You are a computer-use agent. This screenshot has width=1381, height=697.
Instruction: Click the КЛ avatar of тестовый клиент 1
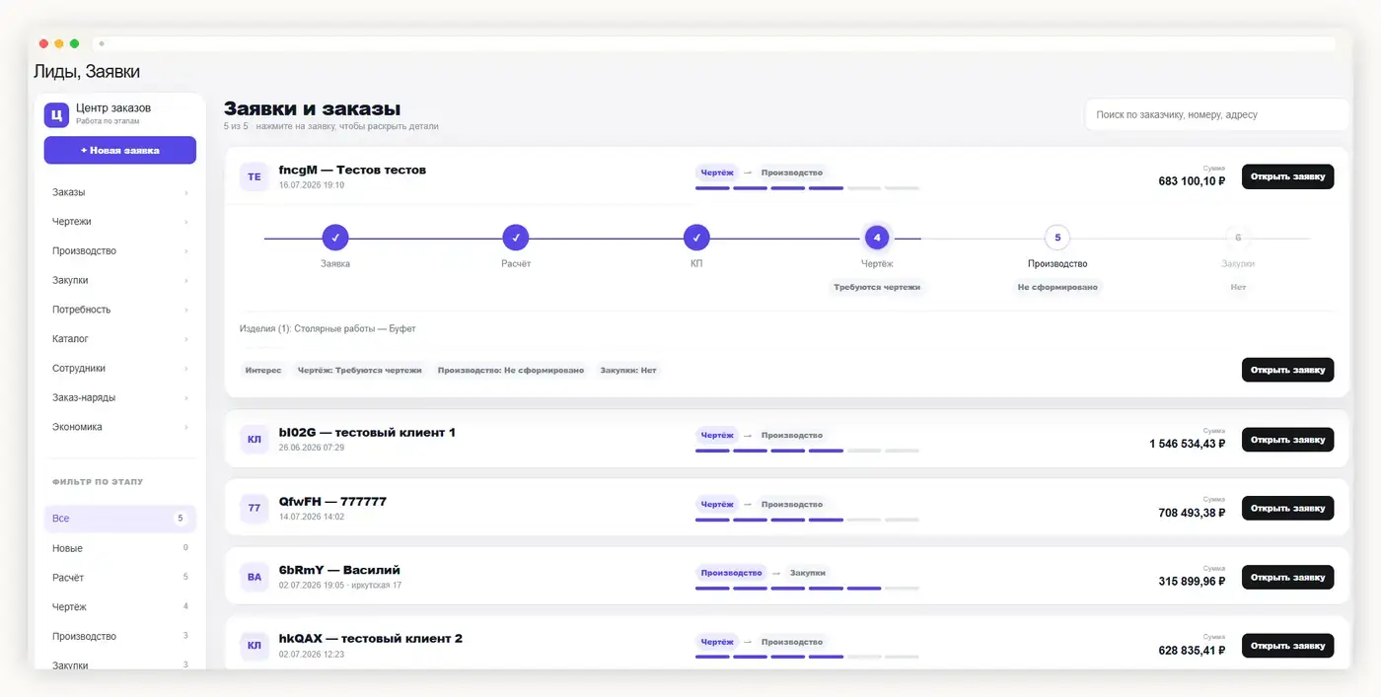[254, 439]
